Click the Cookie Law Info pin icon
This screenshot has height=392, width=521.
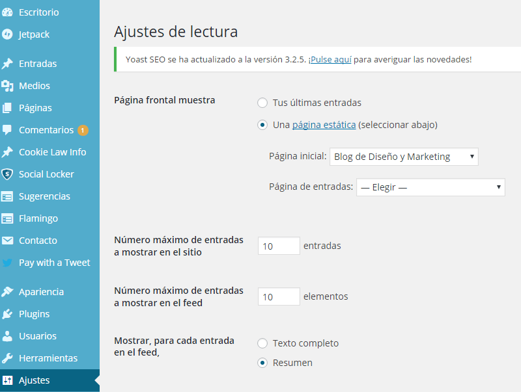(x=7, y=152)
